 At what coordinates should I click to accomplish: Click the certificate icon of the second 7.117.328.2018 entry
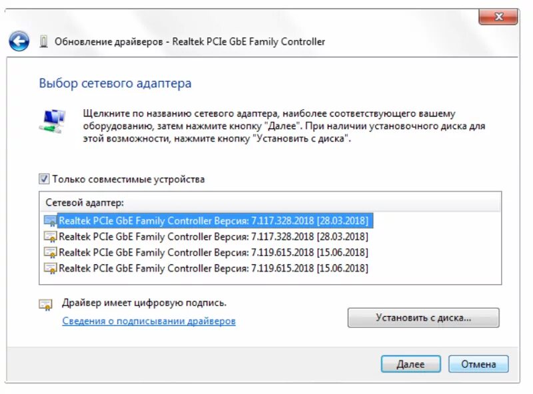coord(51,237)
